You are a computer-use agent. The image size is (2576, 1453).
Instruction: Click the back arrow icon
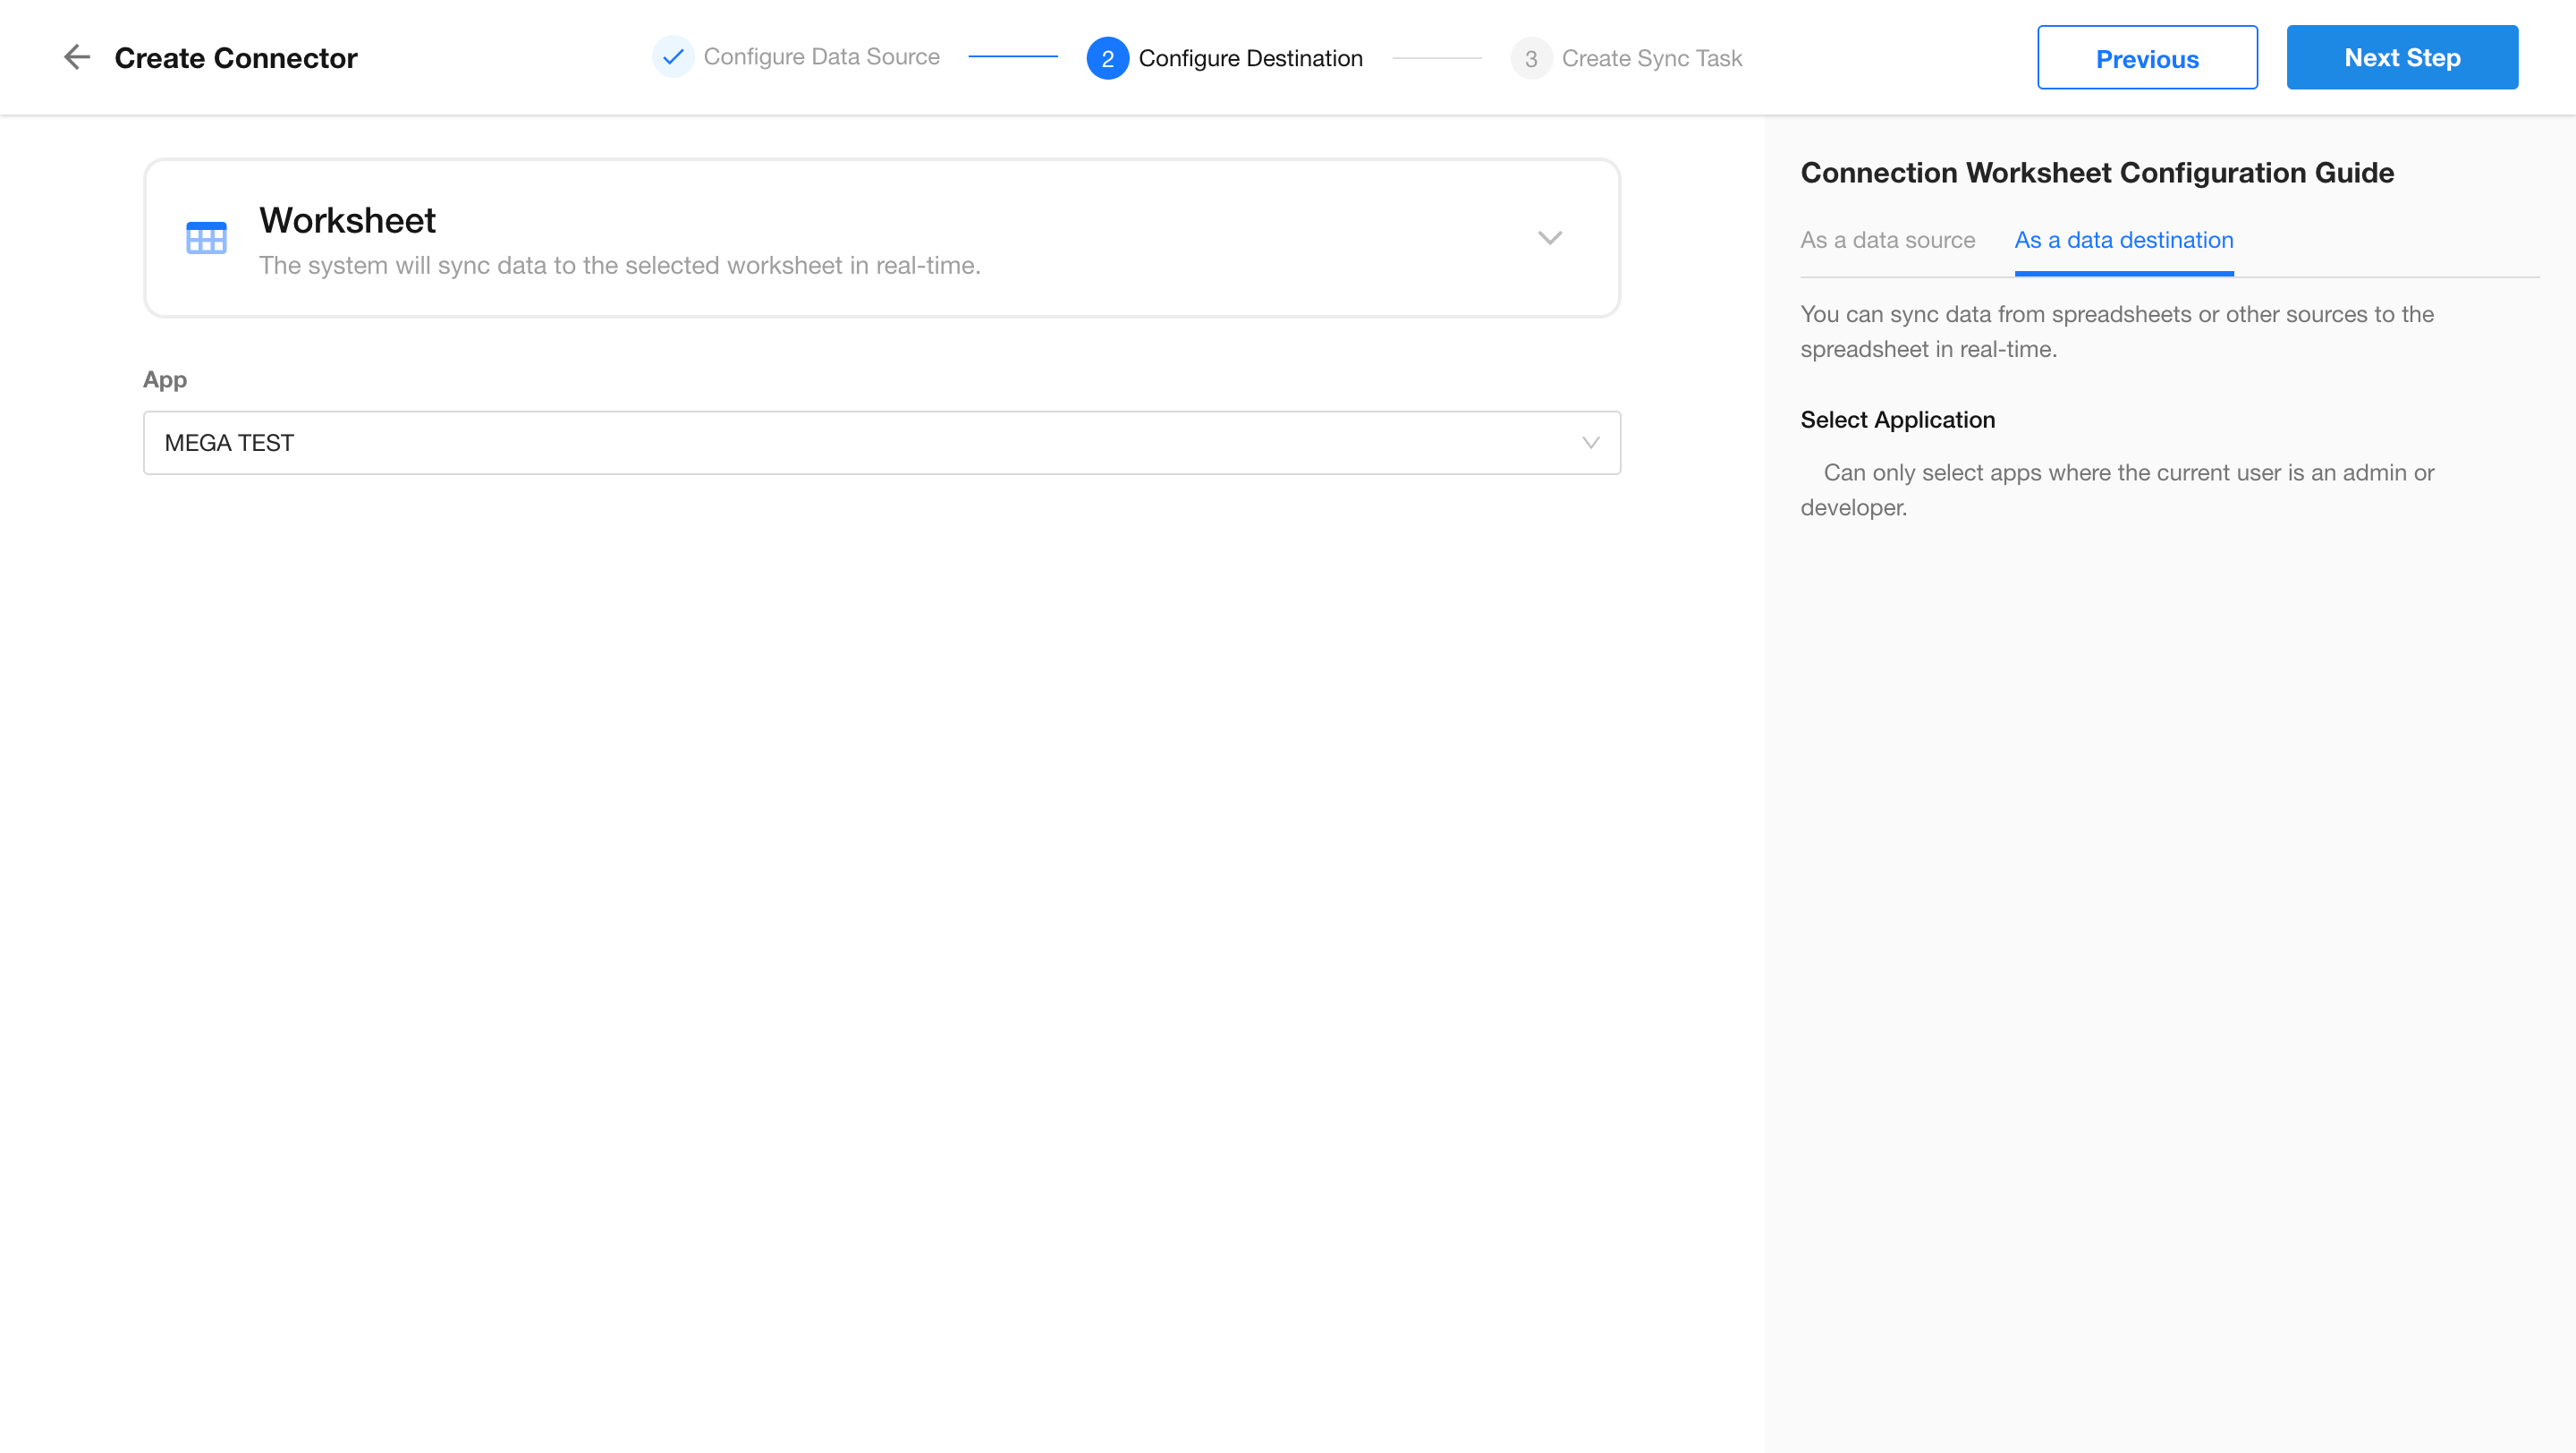coord(77,57)
